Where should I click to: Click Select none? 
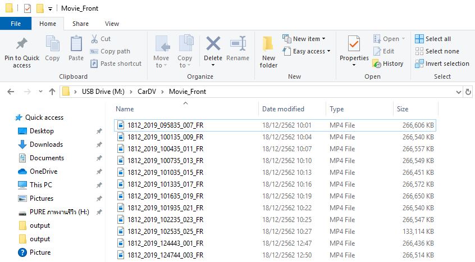click(x=437, y=51)
